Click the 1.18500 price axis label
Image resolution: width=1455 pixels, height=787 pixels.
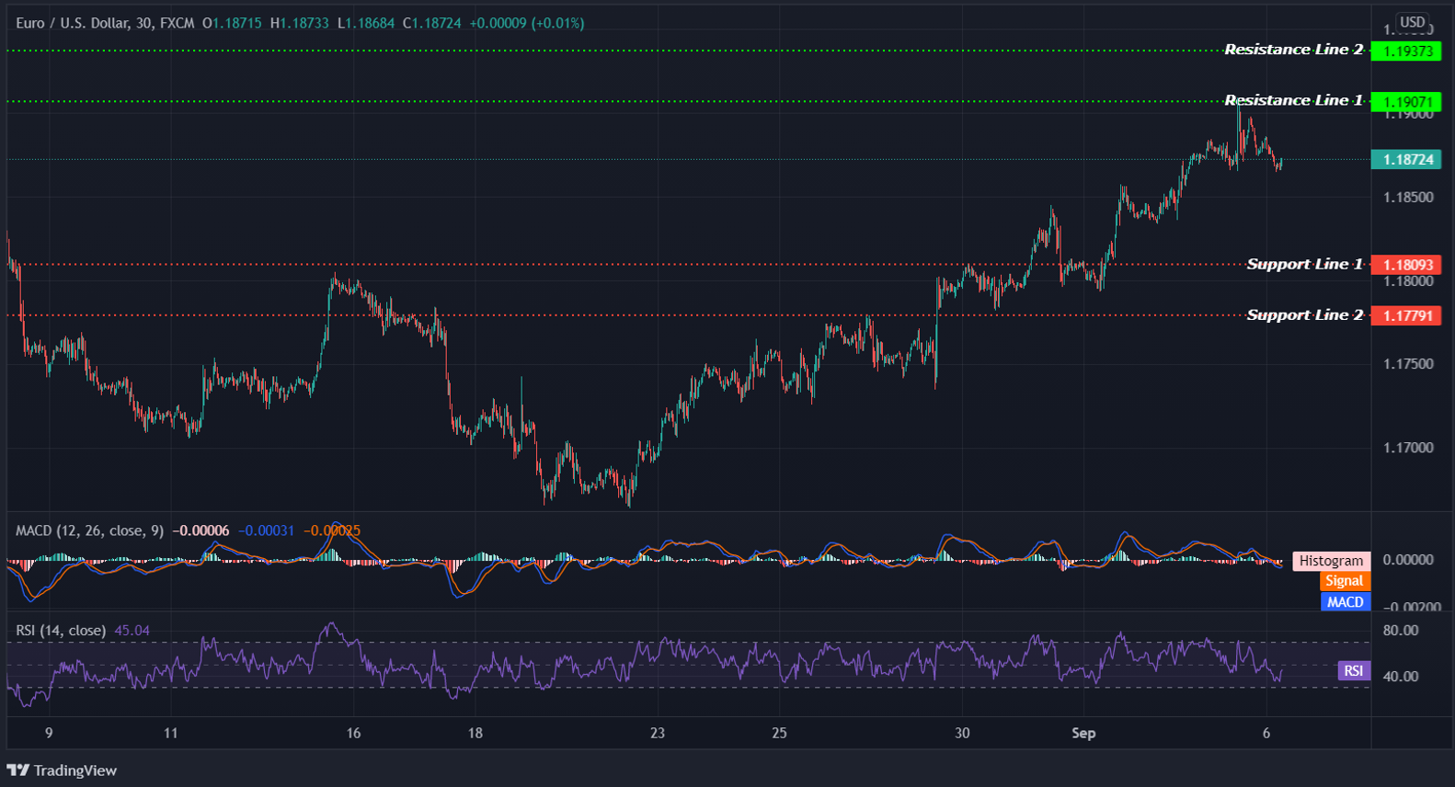(1408, 197)
